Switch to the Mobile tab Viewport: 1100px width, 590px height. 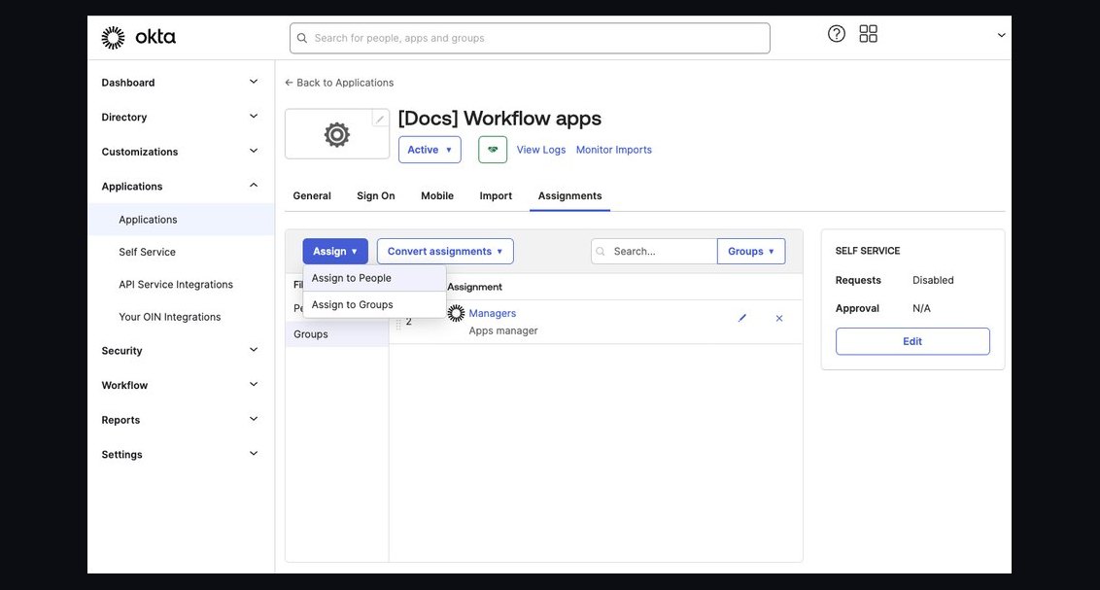pos(437,195)
